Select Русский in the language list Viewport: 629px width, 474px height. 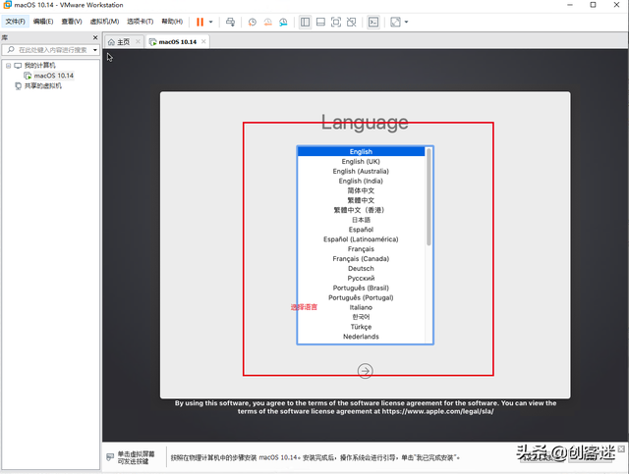pyautogui.click(x=361, y=278)
